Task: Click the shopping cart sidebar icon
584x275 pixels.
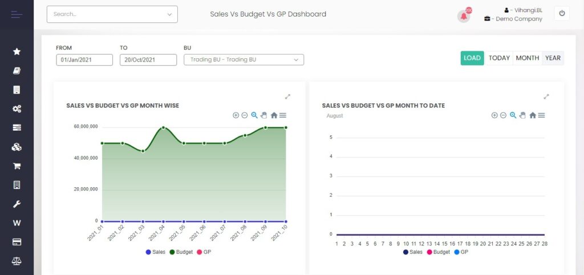Action: point(17,166)
